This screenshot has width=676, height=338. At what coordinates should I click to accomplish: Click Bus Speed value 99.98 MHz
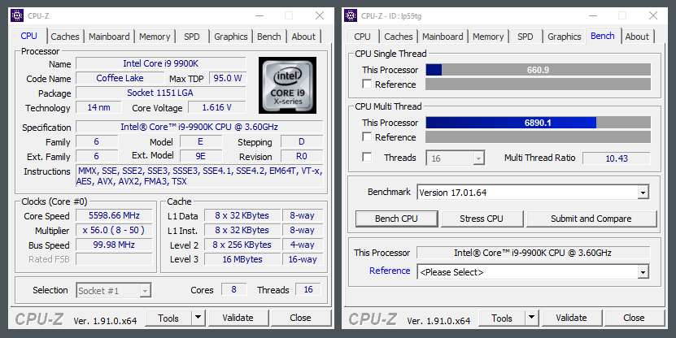(114, 245)
